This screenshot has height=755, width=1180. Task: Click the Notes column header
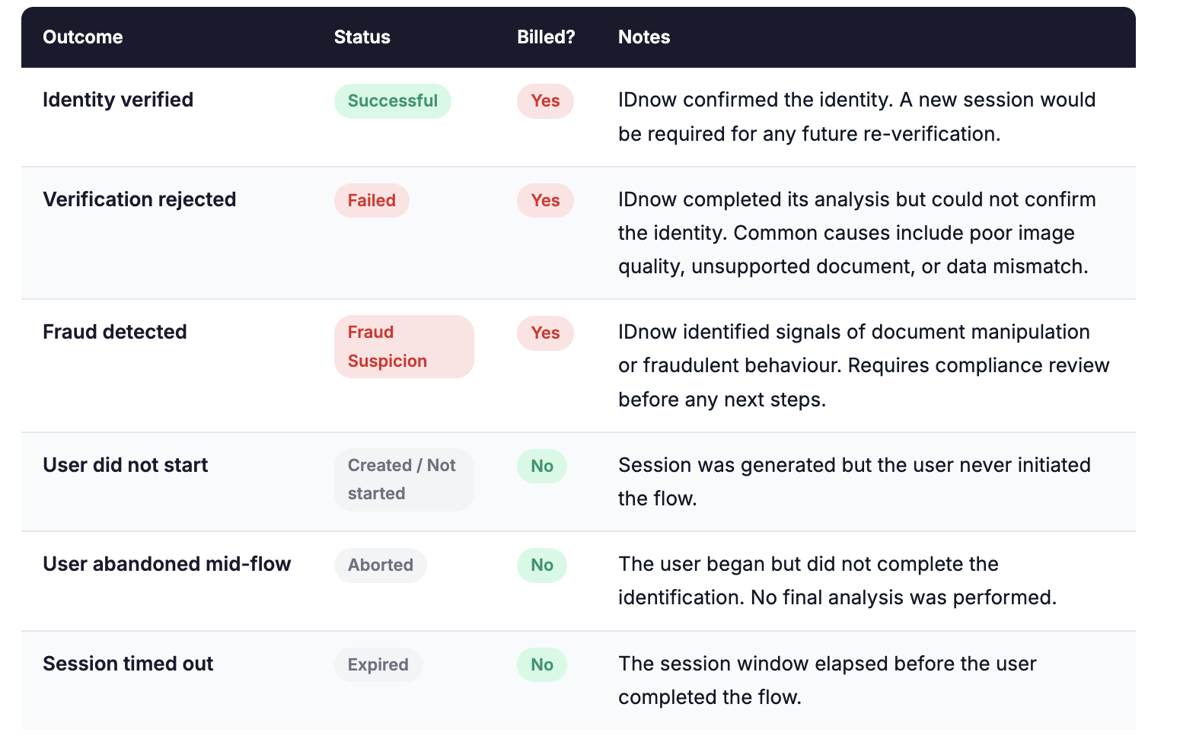click(644, 37)
